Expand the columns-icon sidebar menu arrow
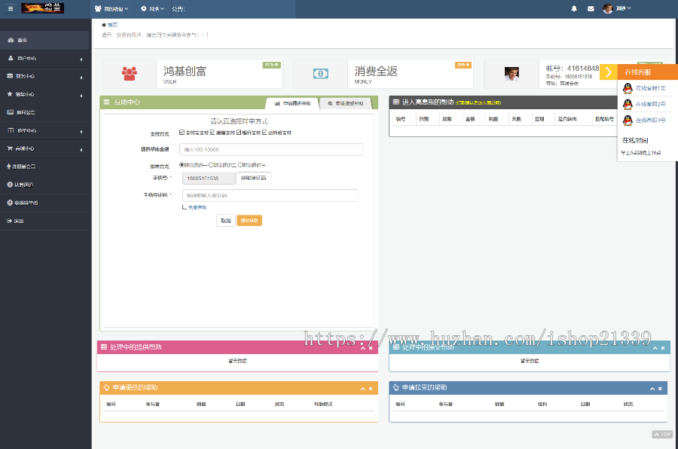Viewport: 678px width, 449px height. (x=81, y=132)
